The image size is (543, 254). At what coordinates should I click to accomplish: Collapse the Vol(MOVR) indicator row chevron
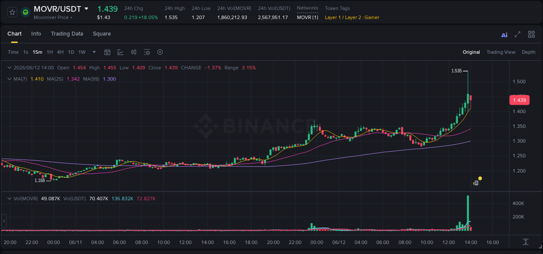(x=10, y=199)
